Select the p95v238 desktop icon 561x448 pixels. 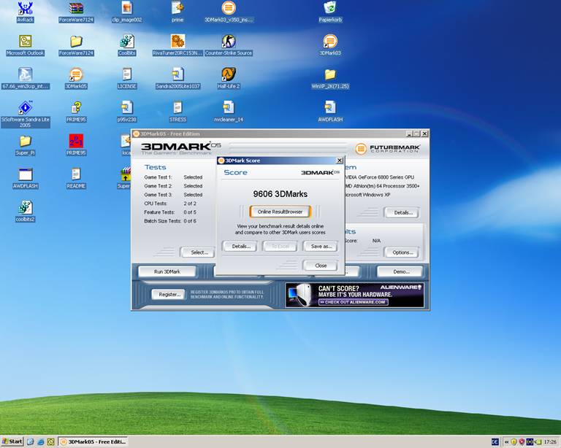coord(127,112)
